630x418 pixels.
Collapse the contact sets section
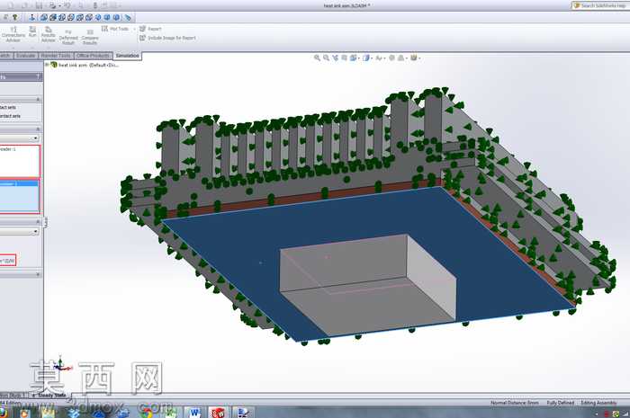point(38,99)
